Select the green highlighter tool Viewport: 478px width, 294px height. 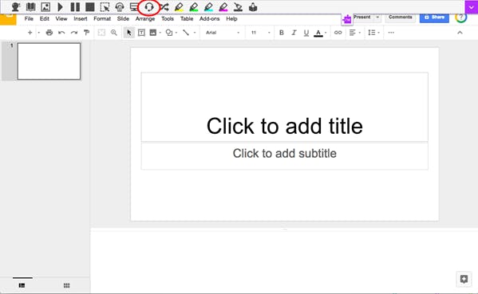click(194, 7)
